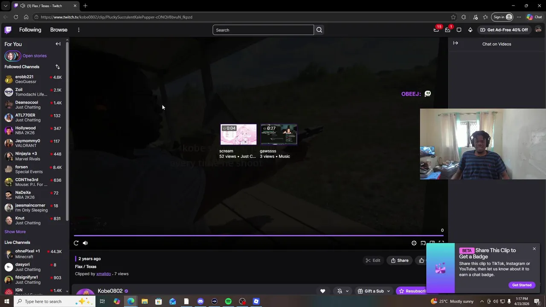Open the user avatar menu
The width and height of the screenshot is (546, 307).
538,29
